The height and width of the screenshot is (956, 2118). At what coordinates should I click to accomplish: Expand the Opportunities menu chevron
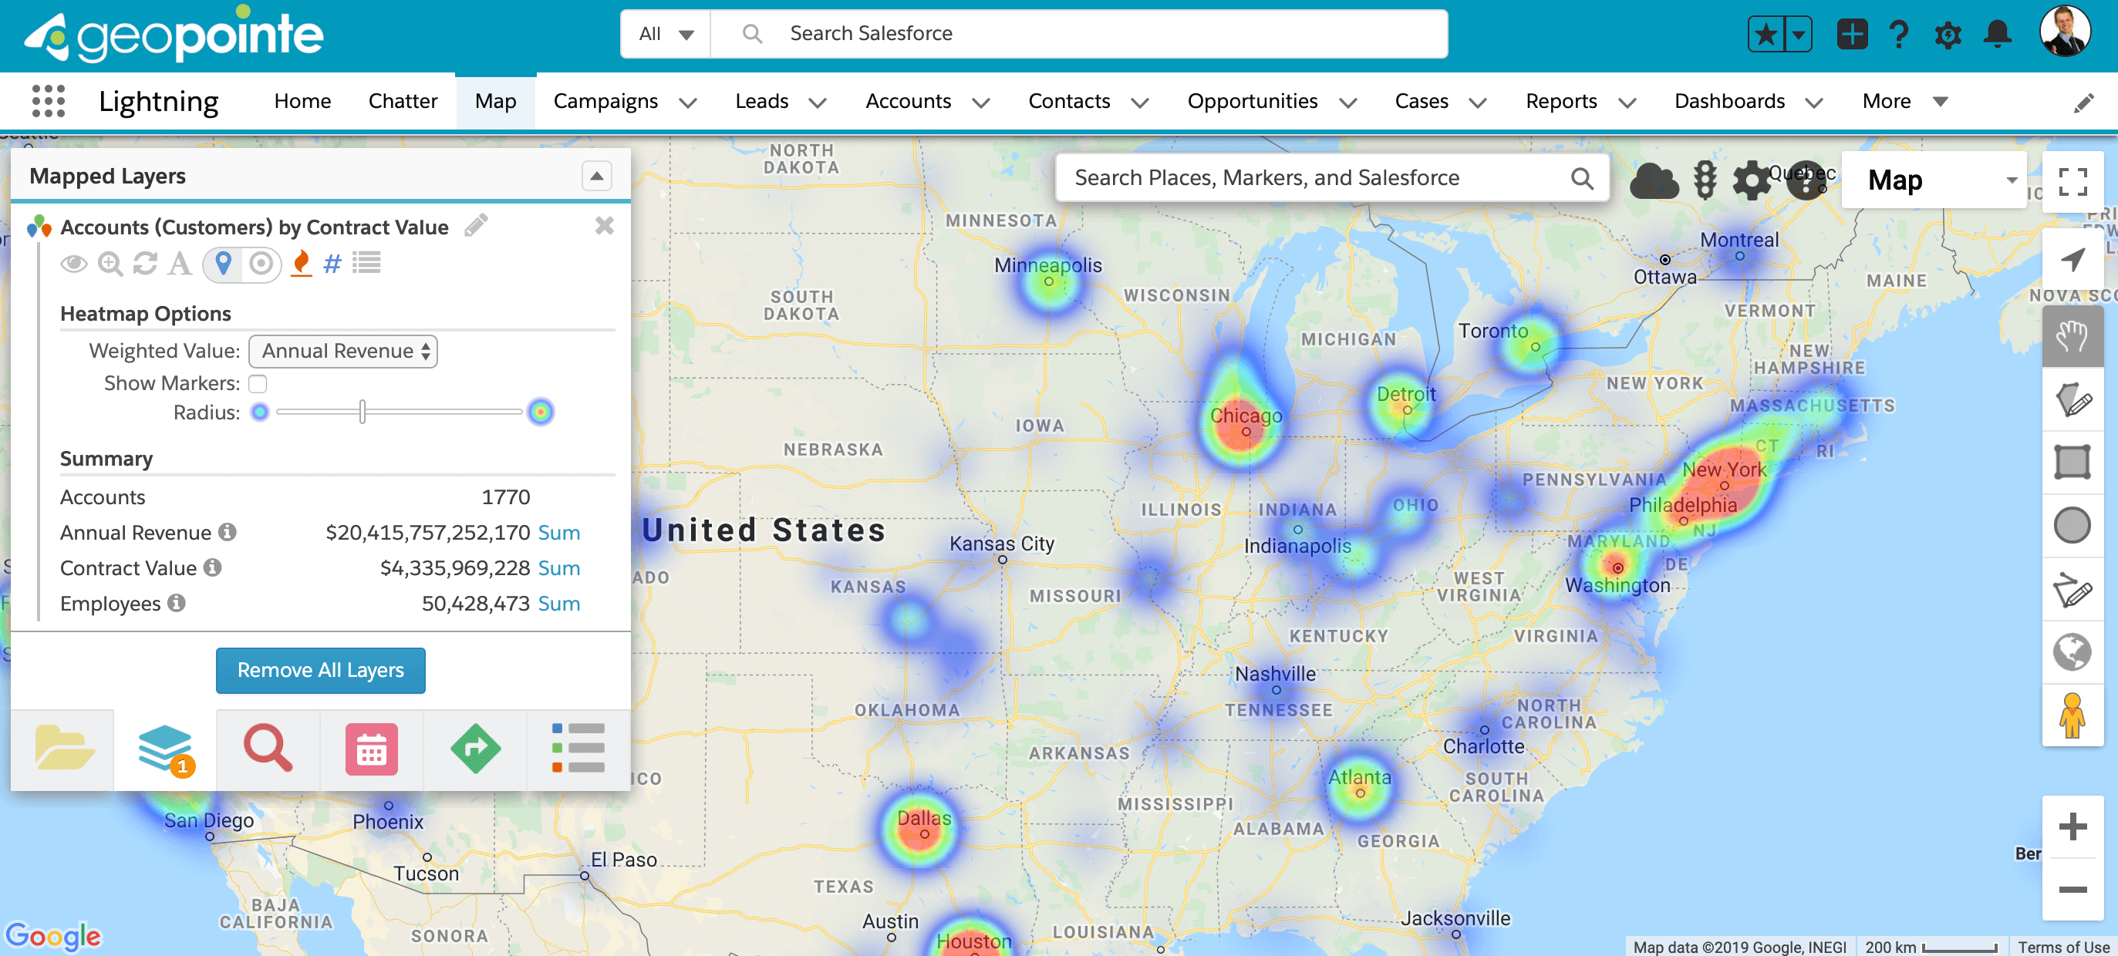pyautogui.click(x=1347, y=103)
